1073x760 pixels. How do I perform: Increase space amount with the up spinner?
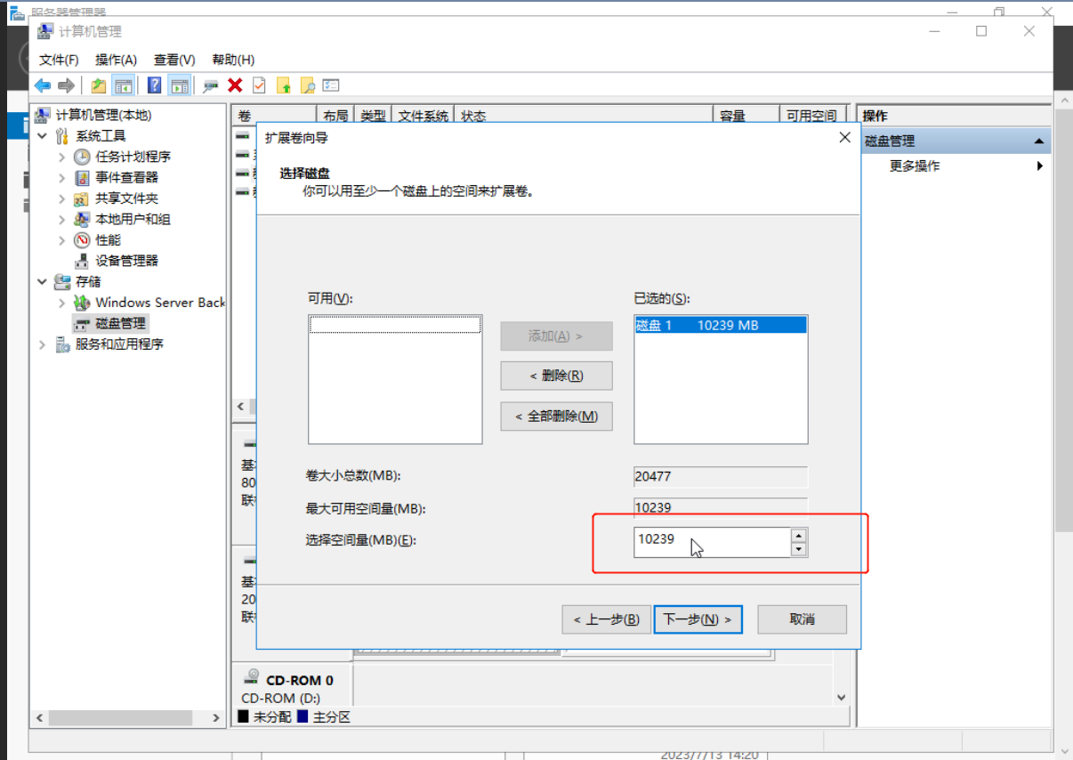[799, 535]
